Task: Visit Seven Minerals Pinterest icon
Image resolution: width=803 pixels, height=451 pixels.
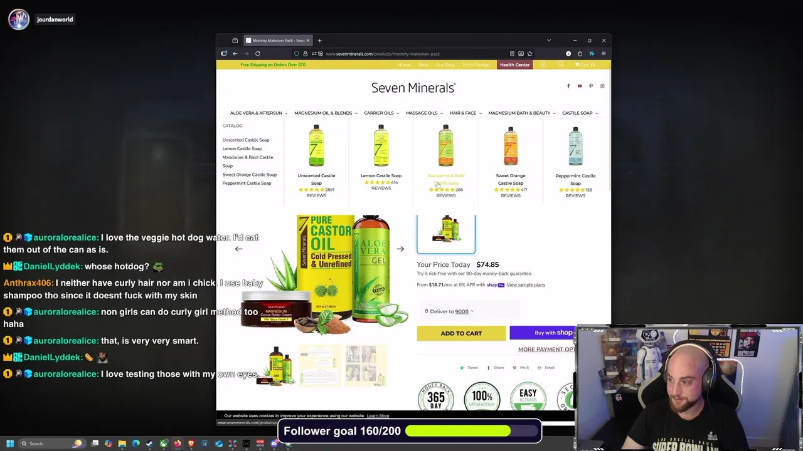Action: 591,86
